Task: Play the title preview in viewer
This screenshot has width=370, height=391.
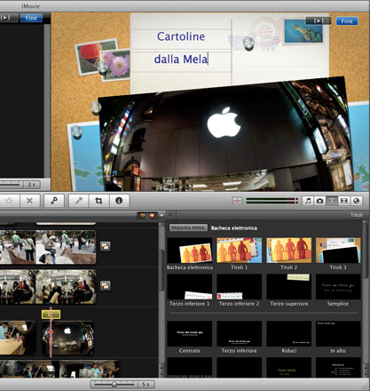Action: tap(319, 20)
